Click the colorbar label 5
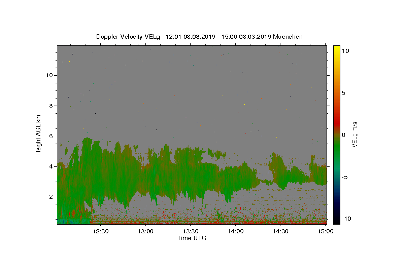The image size is (404, 269). [x=343, y=93]
